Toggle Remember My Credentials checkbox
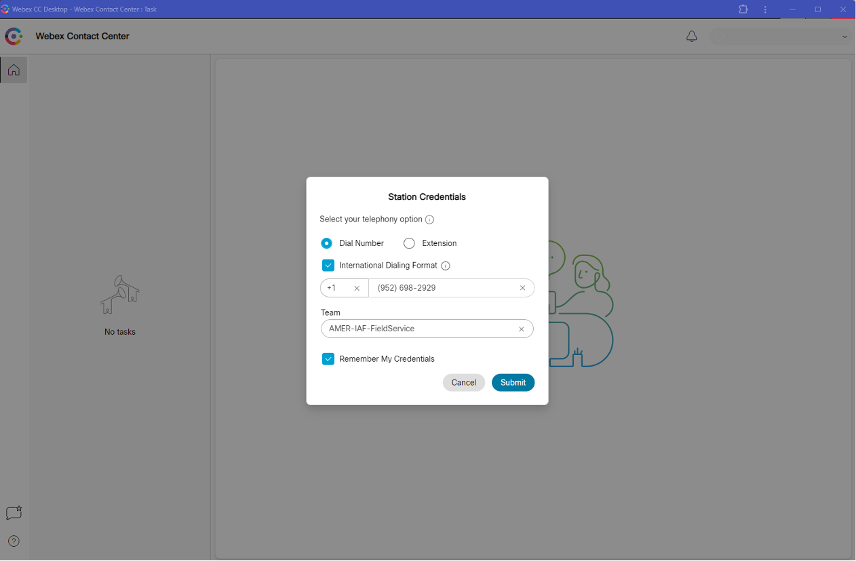The height and width of the screenshot is (561, 856). point(328,359)
